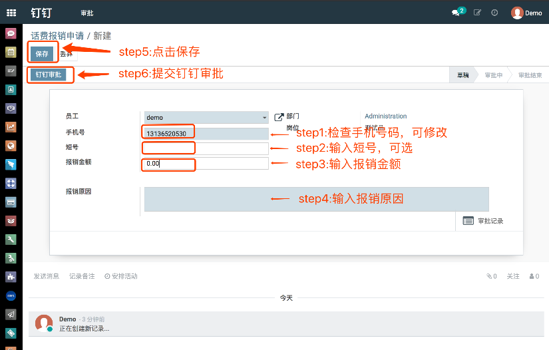Select the 审批中 status stage

point(493,75)
